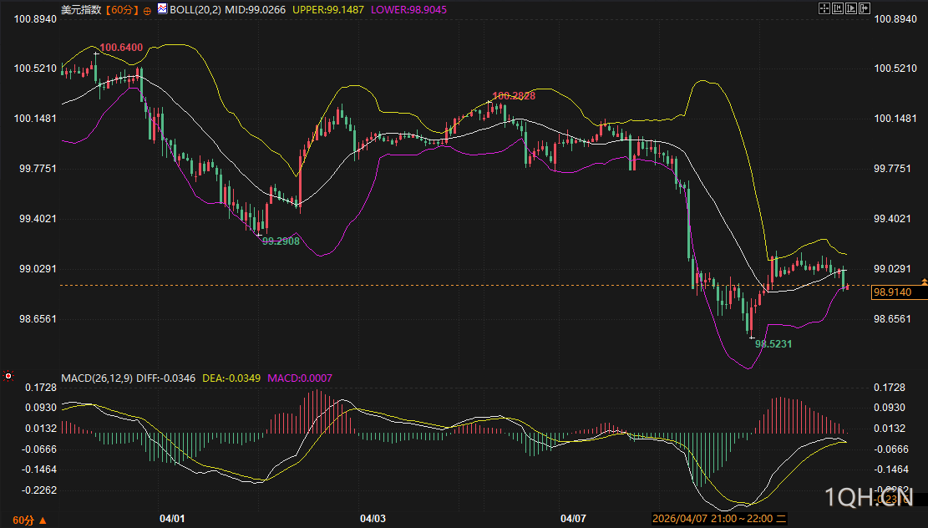Click the jump-to-start axis icon

(x=837, y=8)
